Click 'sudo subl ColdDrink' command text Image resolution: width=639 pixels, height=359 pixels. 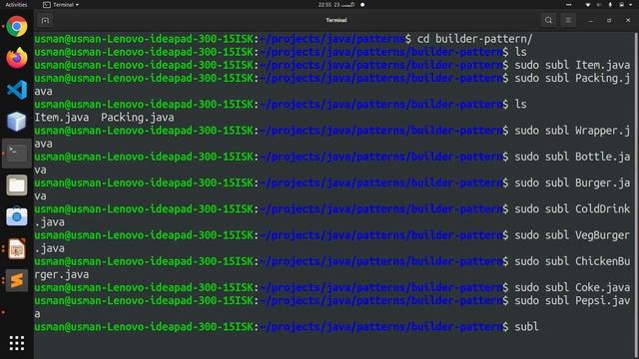coord(572,209)
